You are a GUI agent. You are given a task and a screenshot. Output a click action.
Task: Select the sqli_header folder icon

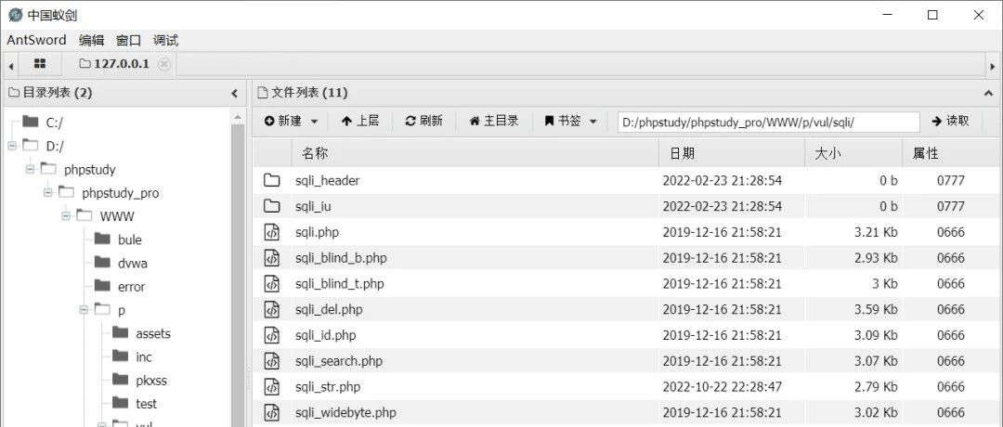click(272, 180)
